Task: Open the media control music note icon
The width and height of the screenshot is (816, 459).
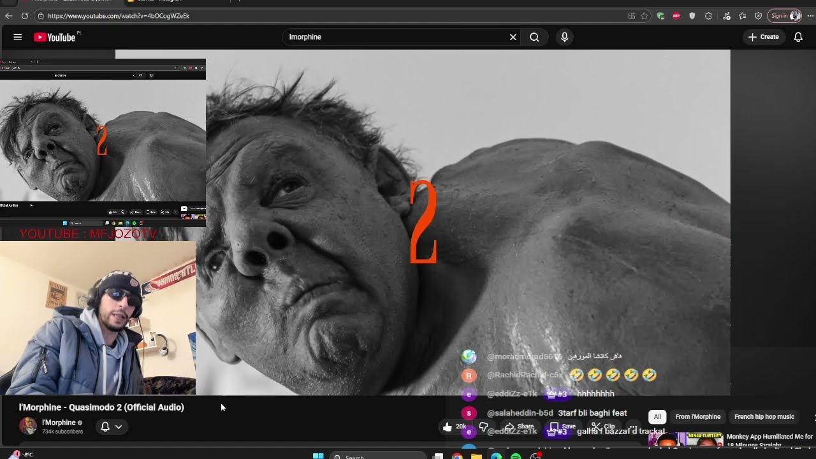Action: coord(727,16)
